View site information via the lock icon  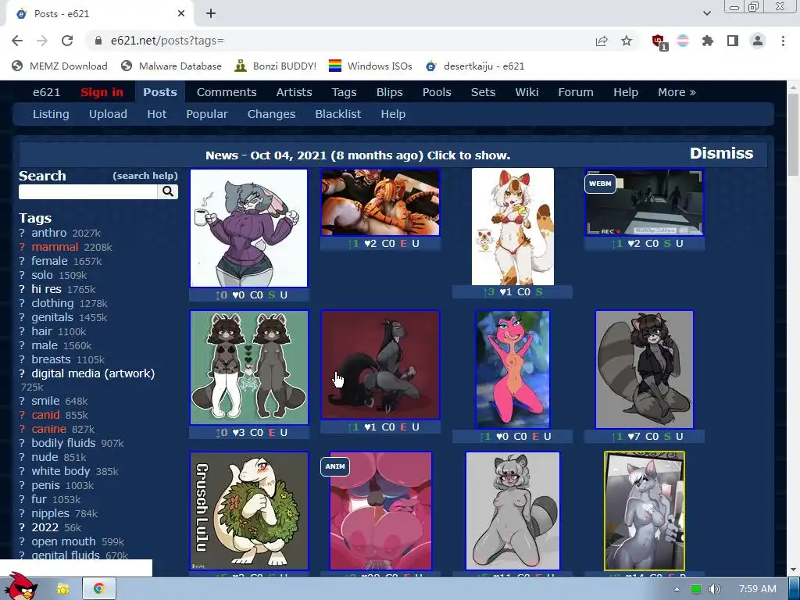click(x=98, y=41)
